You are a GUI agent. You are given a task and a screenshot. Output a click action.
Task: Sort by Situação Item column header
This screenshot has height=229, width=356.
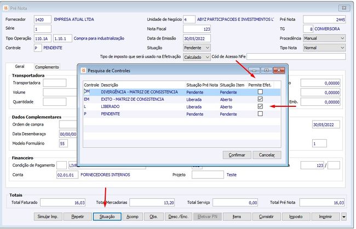[233, 85]
